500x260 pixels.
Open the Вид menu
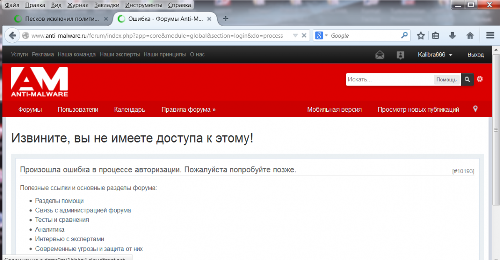click(57, 5)
